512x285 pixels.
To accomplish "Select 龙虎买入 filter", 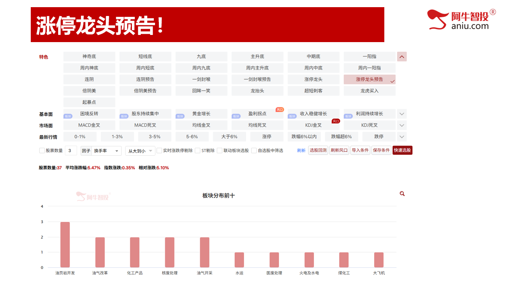I will (x=370, y=91).
